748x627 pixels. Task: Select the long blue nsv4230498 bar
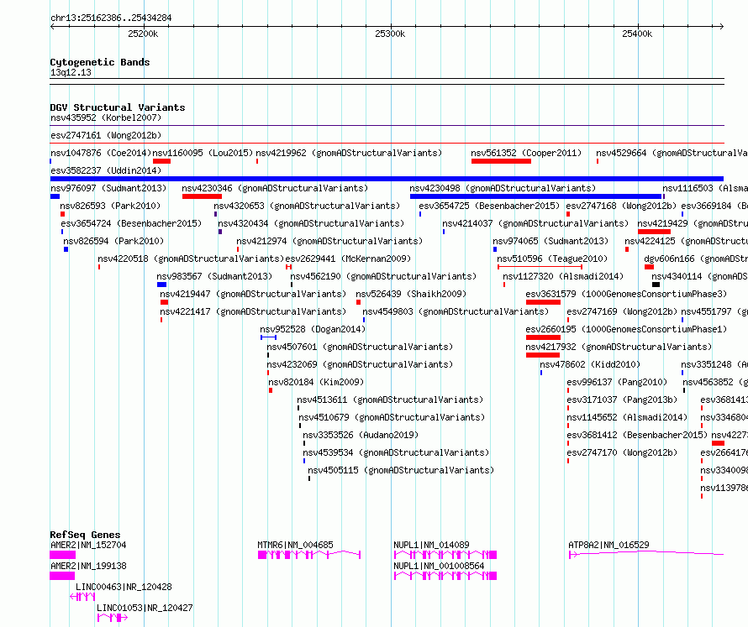(x=535, y=196)
